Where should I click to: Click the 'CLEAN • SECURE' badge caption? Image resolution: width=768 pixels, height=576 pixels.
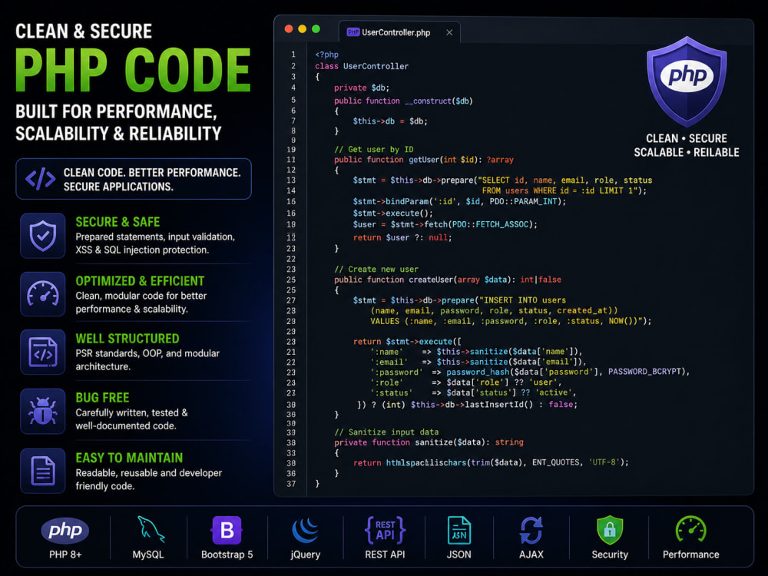point(686,138)
